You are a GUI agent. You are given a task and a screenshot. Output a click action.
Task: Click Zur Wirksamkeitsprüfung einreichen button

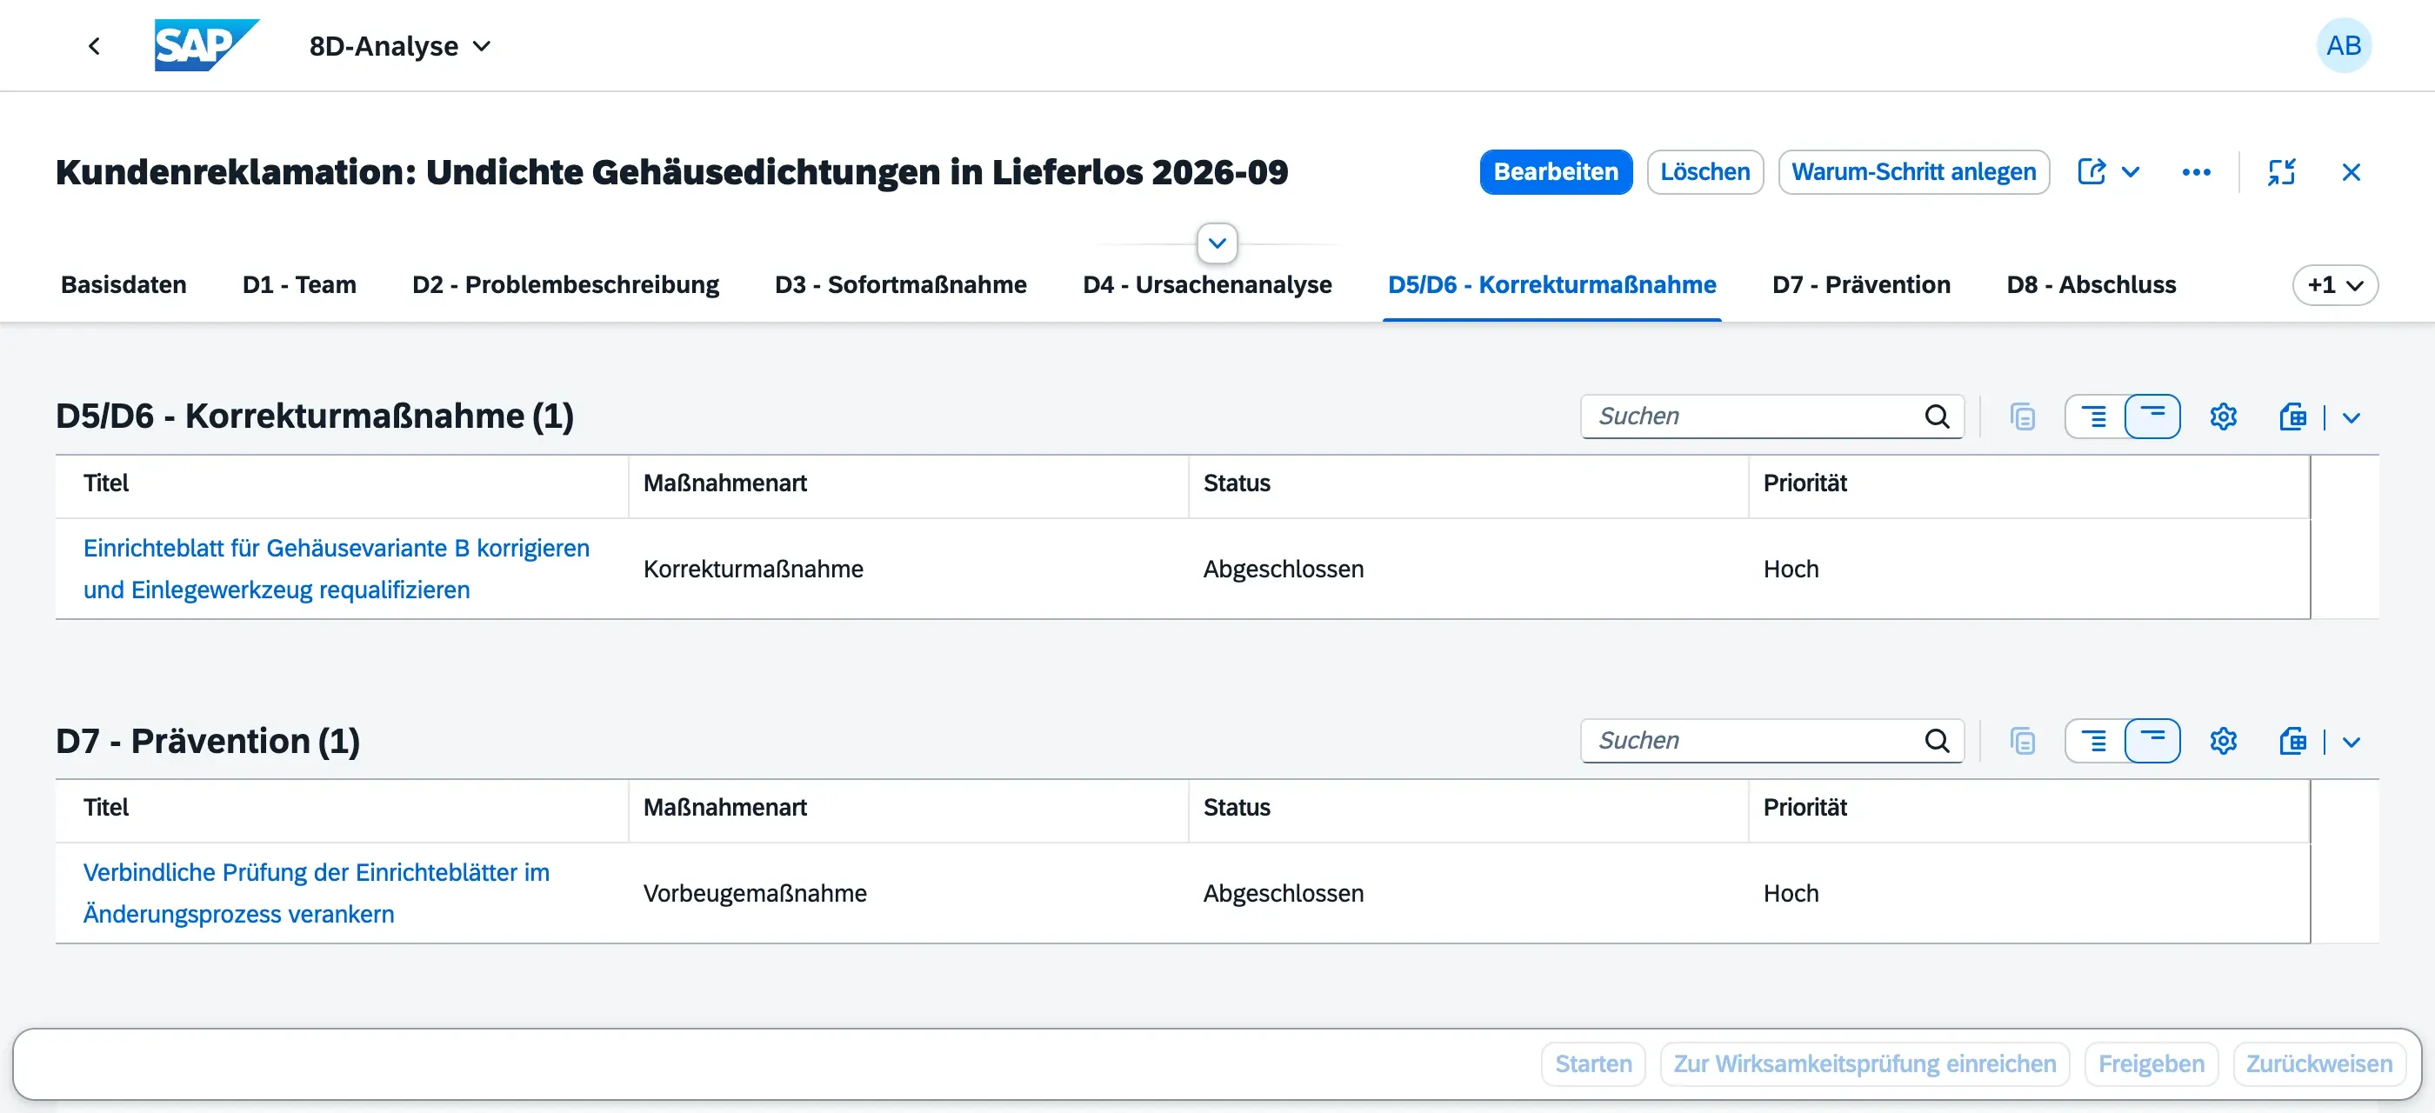click(1864, 1063)
